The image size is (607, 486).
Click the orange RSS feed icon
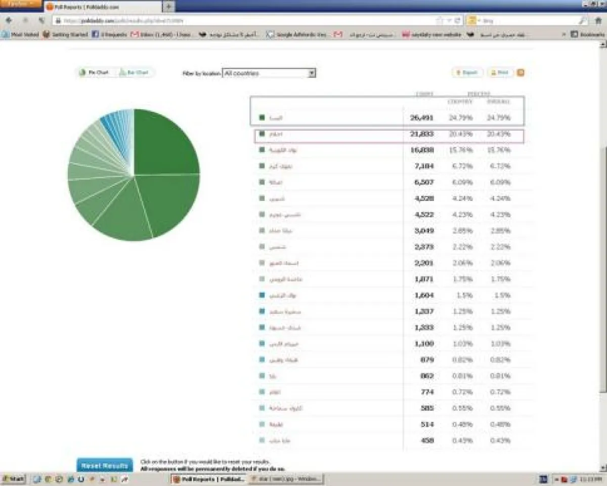click(x=521, y=73)
